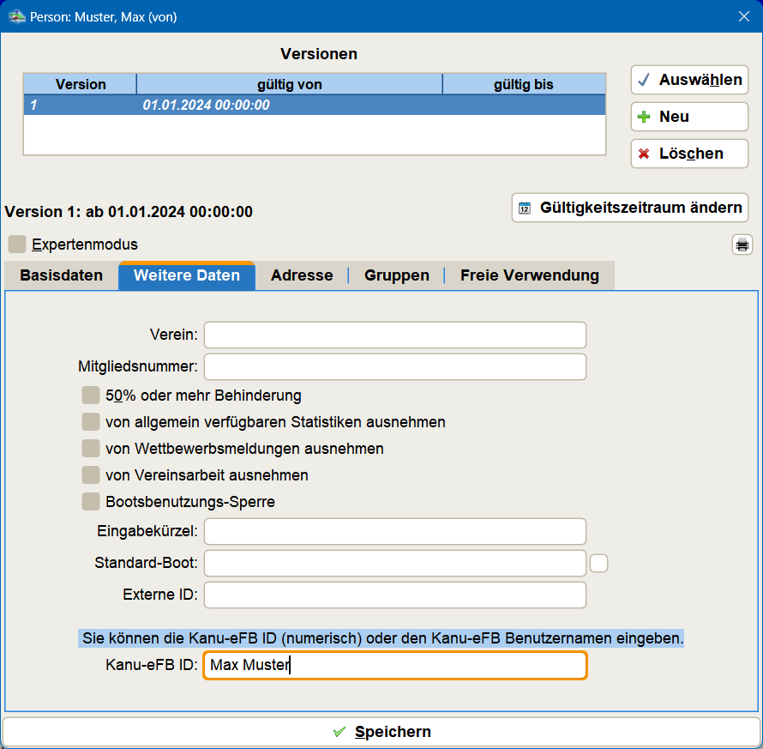Go to the Gruppen tab

click(x=397, y=276)
